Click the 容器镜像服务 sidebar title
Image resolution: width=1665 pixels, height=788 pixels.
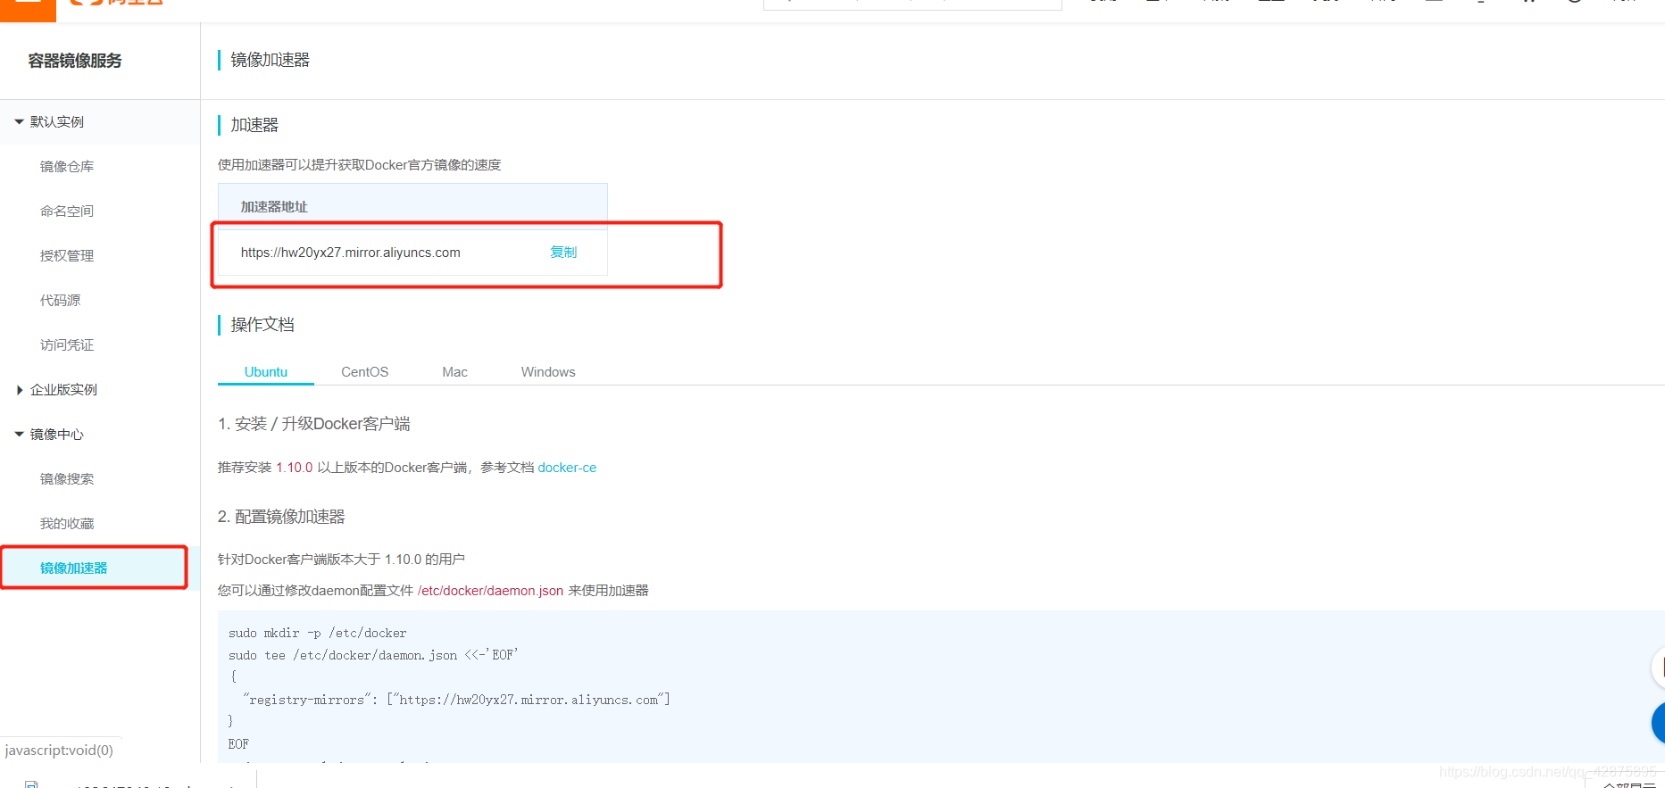pos(75,61)
